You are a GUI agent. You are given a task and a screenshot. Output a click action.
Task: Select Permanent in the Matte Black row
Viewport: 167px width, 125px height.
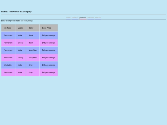[x=8, y=35]
